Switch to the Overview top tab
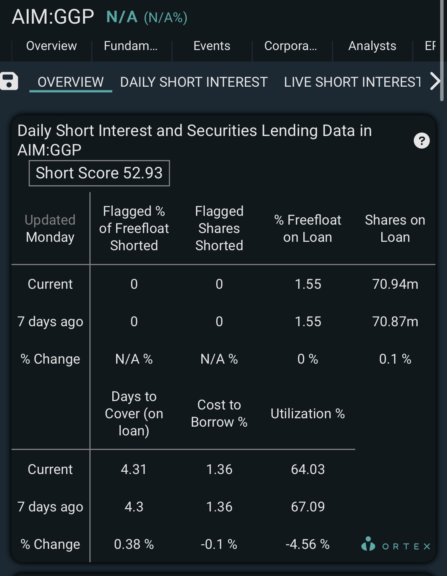 coord(51,46)
